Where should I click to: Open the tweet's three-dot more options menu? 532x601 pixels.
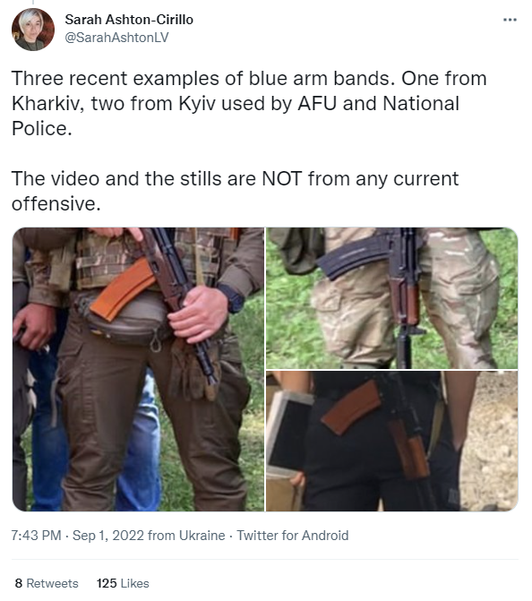[510, 20]
